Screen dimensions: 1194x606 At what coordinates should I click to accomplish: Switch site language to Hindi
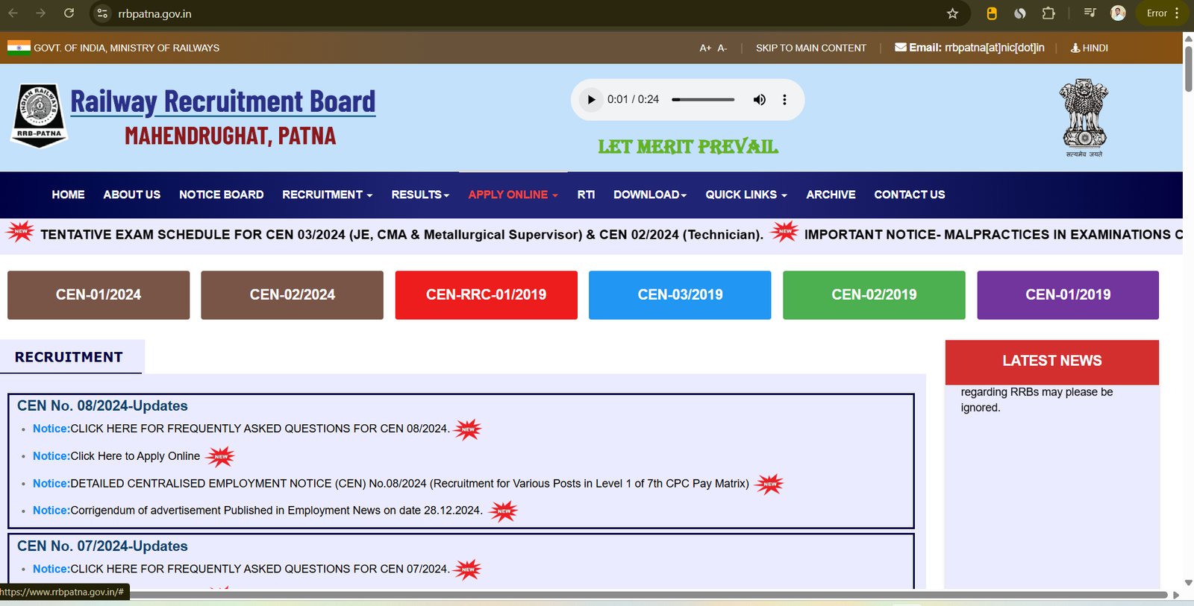[x=1090, y=48]
